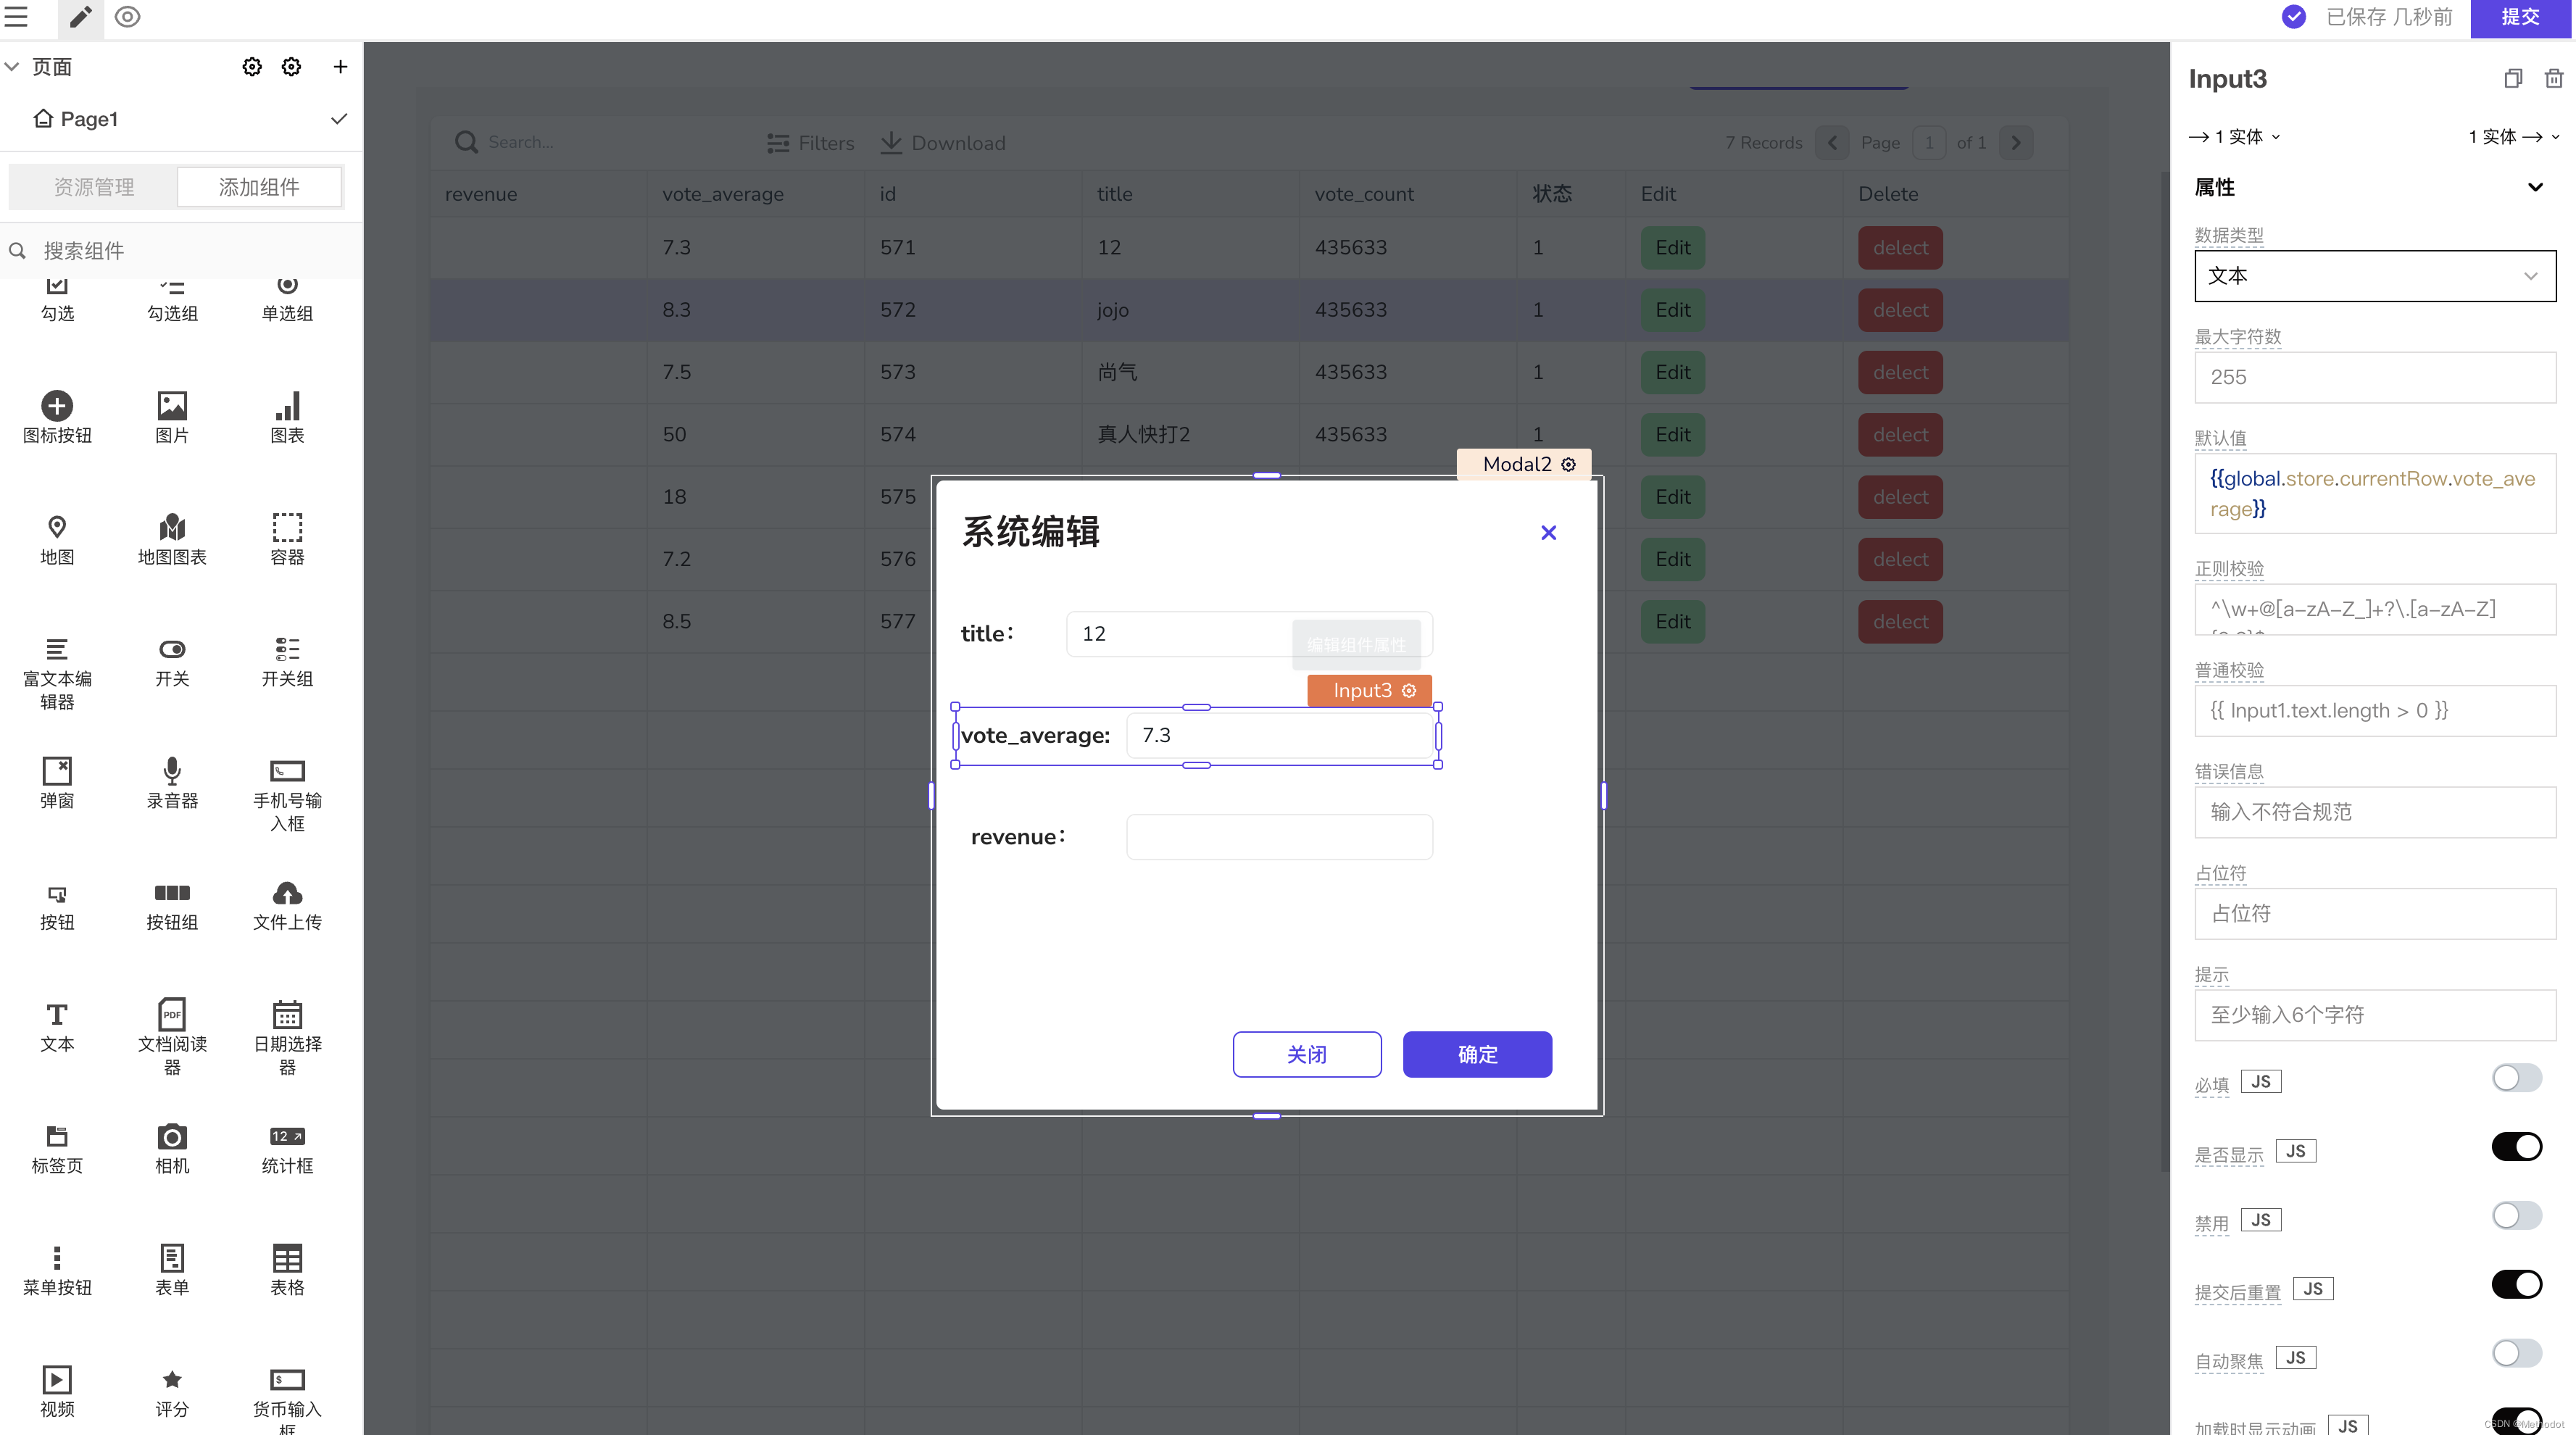Switch to the 资源管理 tab
The image size is (2576, 1435).
(x=93, y=187)
